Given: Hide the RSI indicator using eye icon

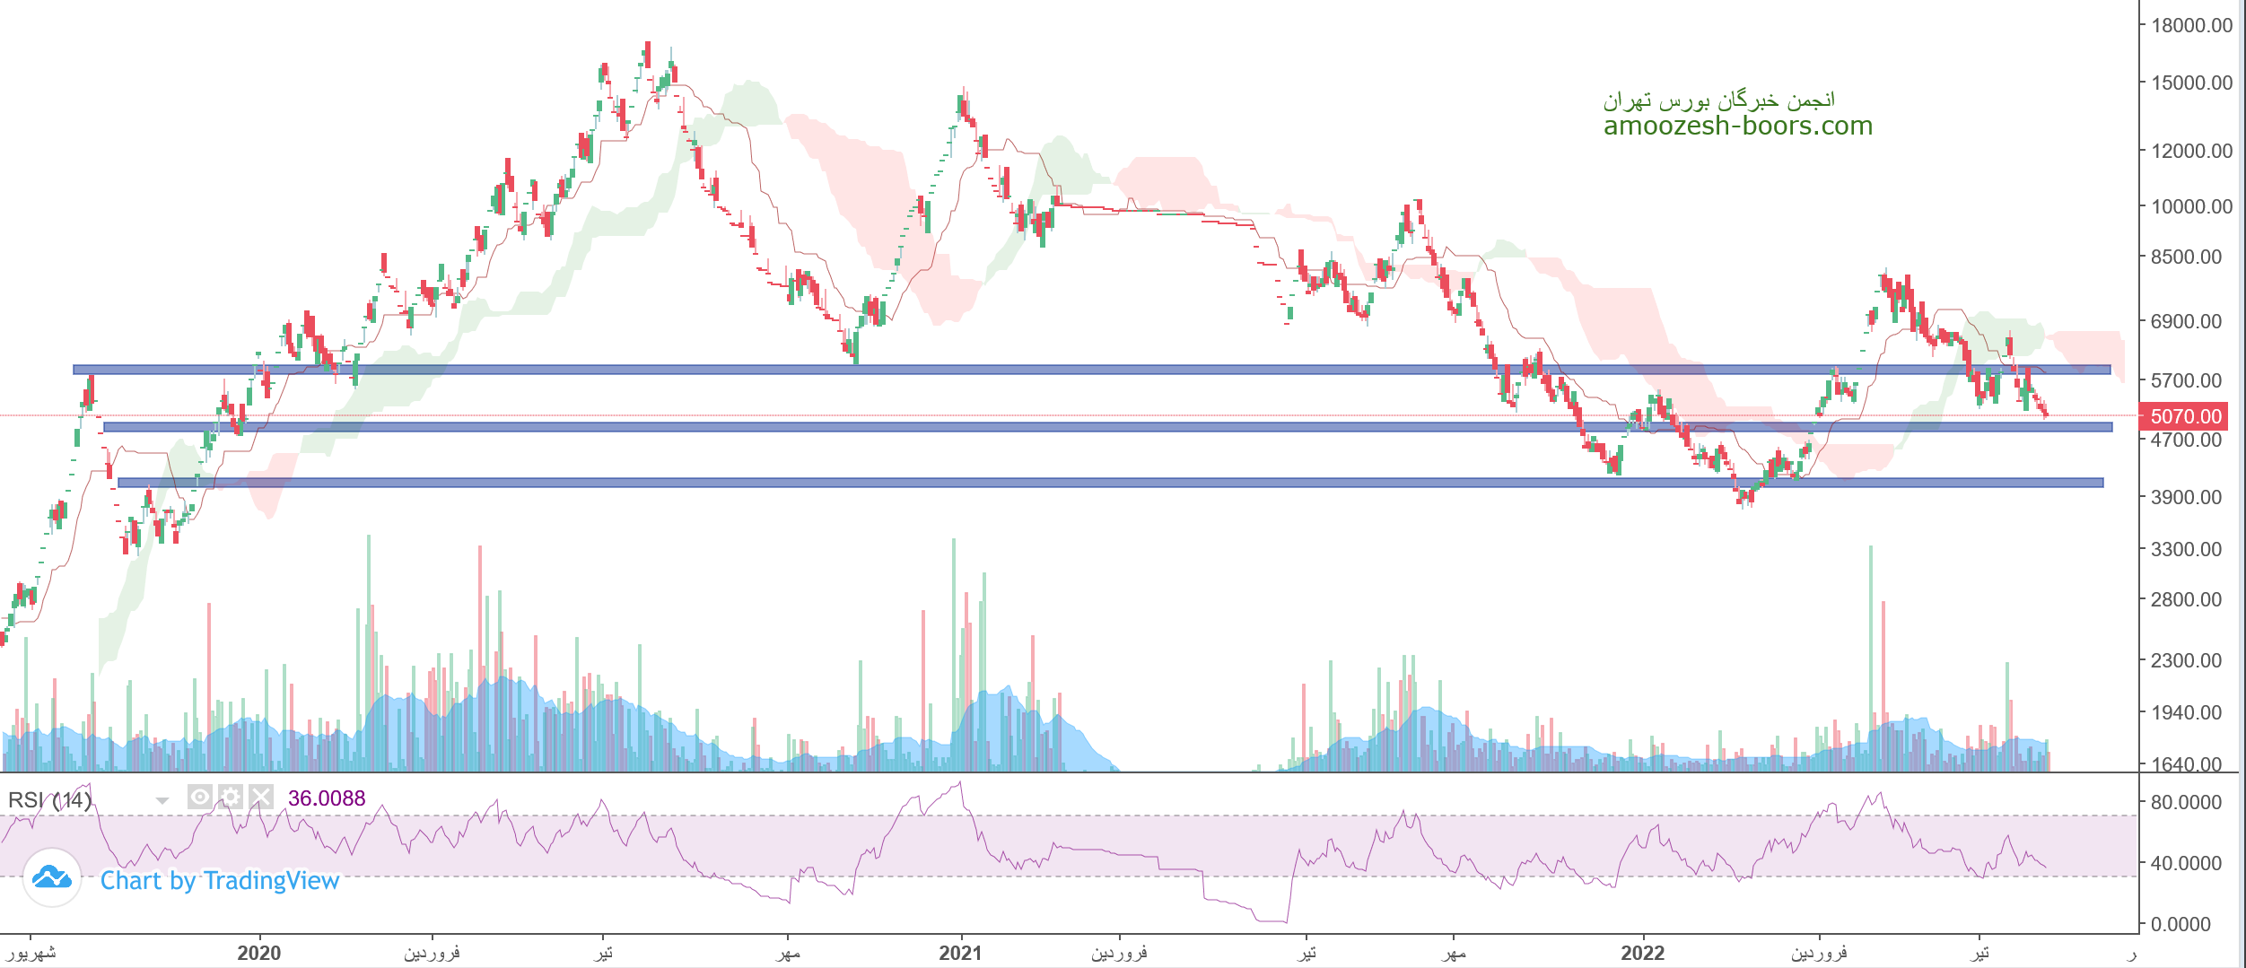Looking at the screenshot, I should [x=200, y=797].
